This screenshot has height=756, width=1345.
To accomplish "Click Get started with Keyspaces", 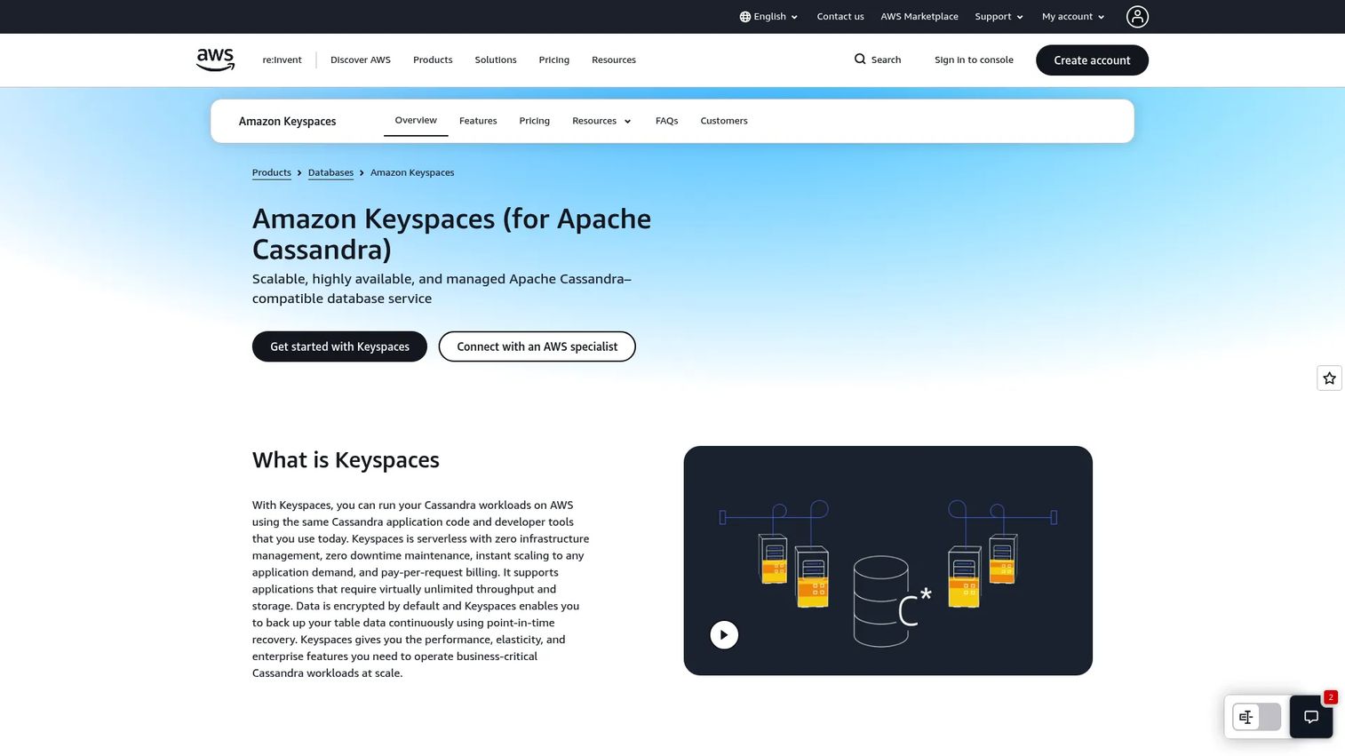I will point(339,346).
